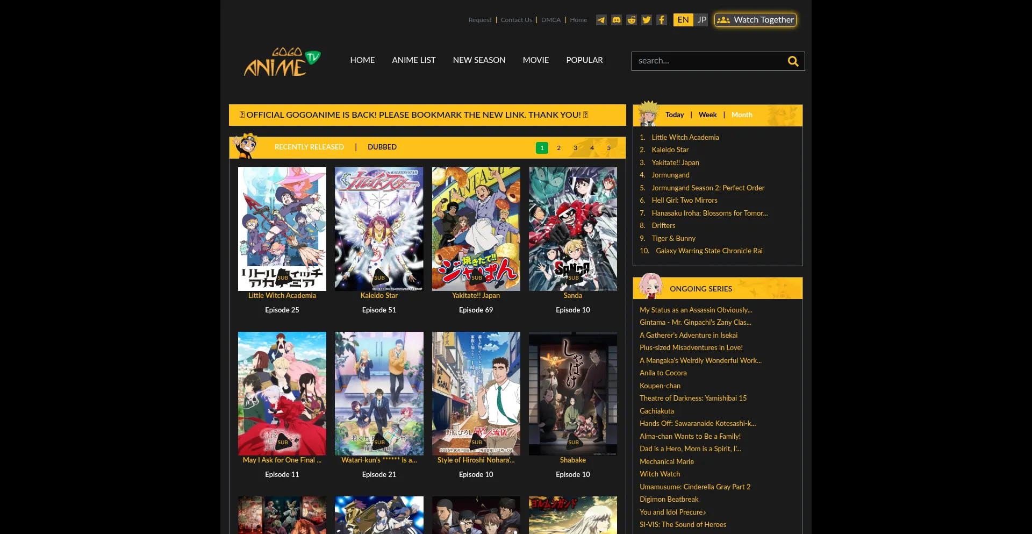This screenshot has height=534, width=1032.
Task: Open Gachiakuta in Ongoing Series
Action: click(656, 411)
